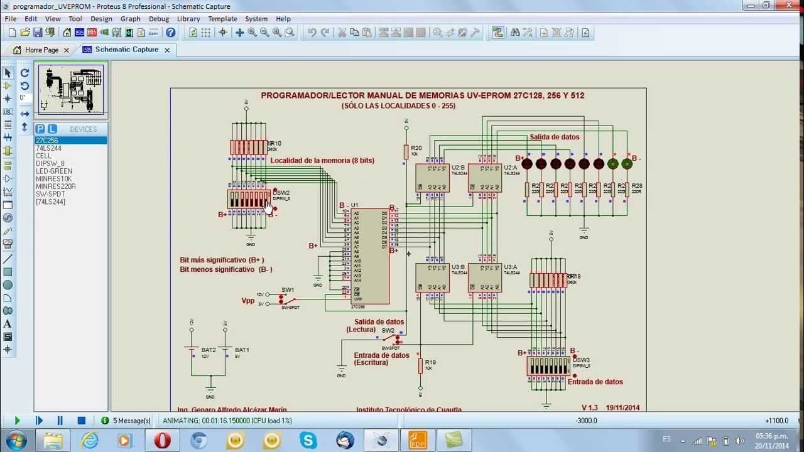804x452 pixels.
Task: Toggle DIP switch DSW3 data input
Action: 548,367
